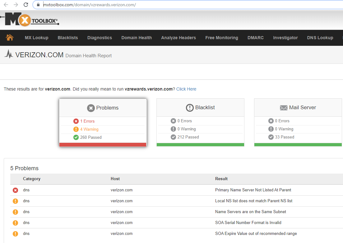This screenshot has width=343, height=243.
Task: Click SOA Serial Number Format is Invalid
Action: [x=248, y=223]
